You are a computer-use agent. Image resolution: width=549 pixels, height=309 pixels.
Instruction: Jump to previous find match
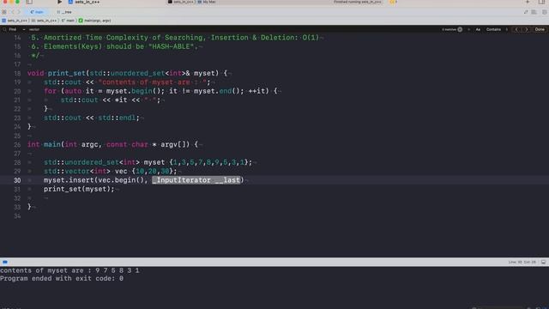click(x=516, y=29)
